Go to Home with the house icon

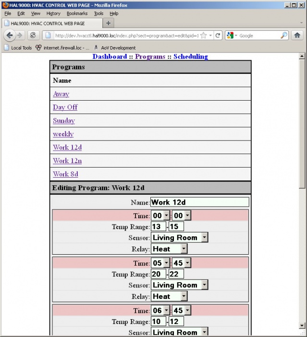[297, 35]
